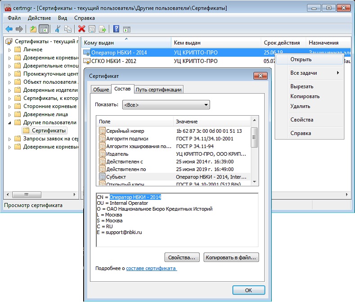Image resolution: width=355 pixels, height=302 pixels.
Task: Click the Поле column header in the dialog
Action: click(x=135, y=122)
